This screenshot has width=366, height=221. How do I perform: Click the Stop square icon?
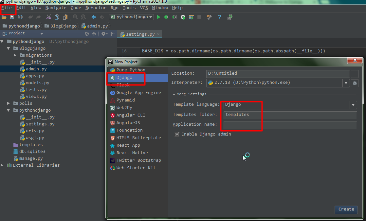click(199, 17)
